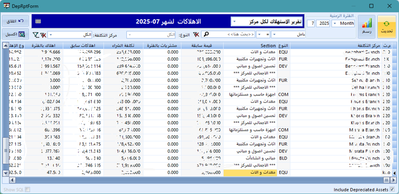Image resolution: width=399 pixels, height=194 pixels.
Task: Click the month number field 7
Action: click(311, 23)
